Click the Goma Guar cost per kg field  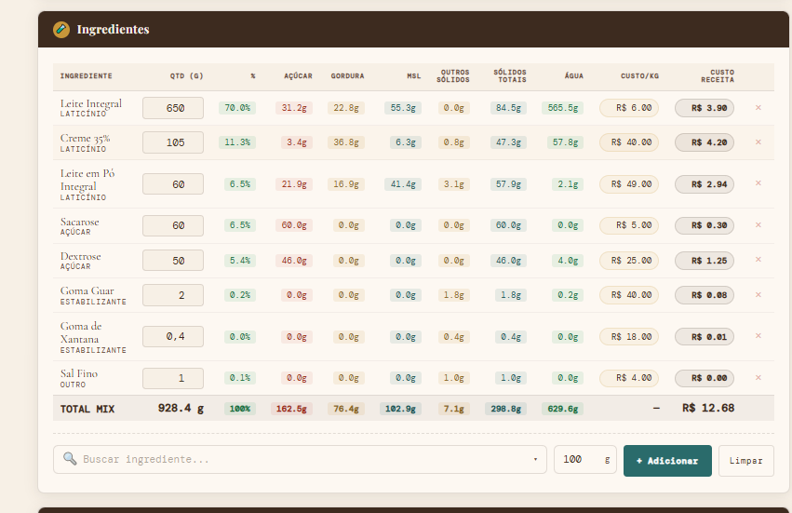click(x=629, y=295)
